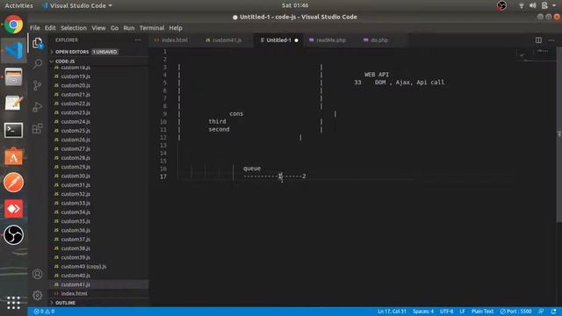Change indentation via Spaces: 4
The width and height of the screenshot is (562, 316).
tap(423, 312)
